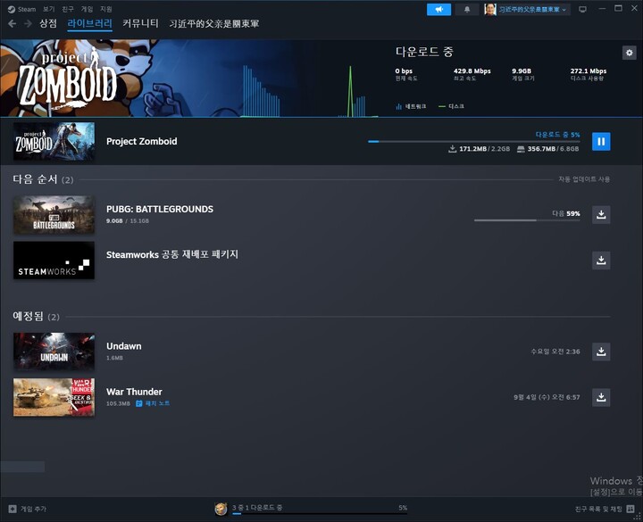Click the Steam logo menu

[21, 9]
